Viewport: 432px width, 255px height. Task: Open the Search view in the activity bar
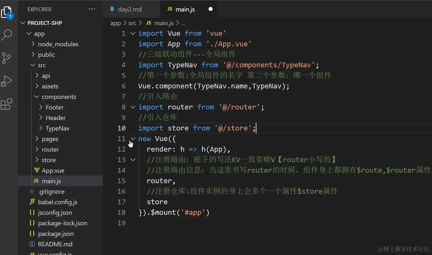7,35
